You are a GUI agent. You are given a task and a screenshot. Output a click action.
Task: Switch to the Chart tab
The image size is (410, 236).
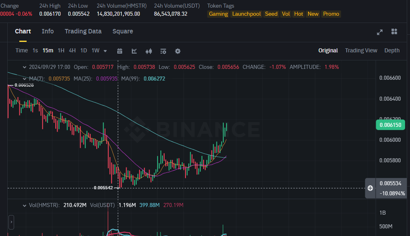pos(23,31)
